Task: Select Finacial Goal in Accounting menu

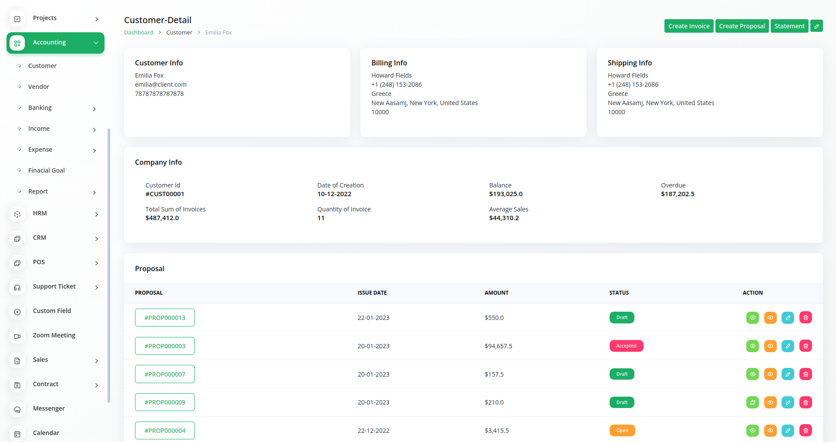Action: tap(47, 170)
